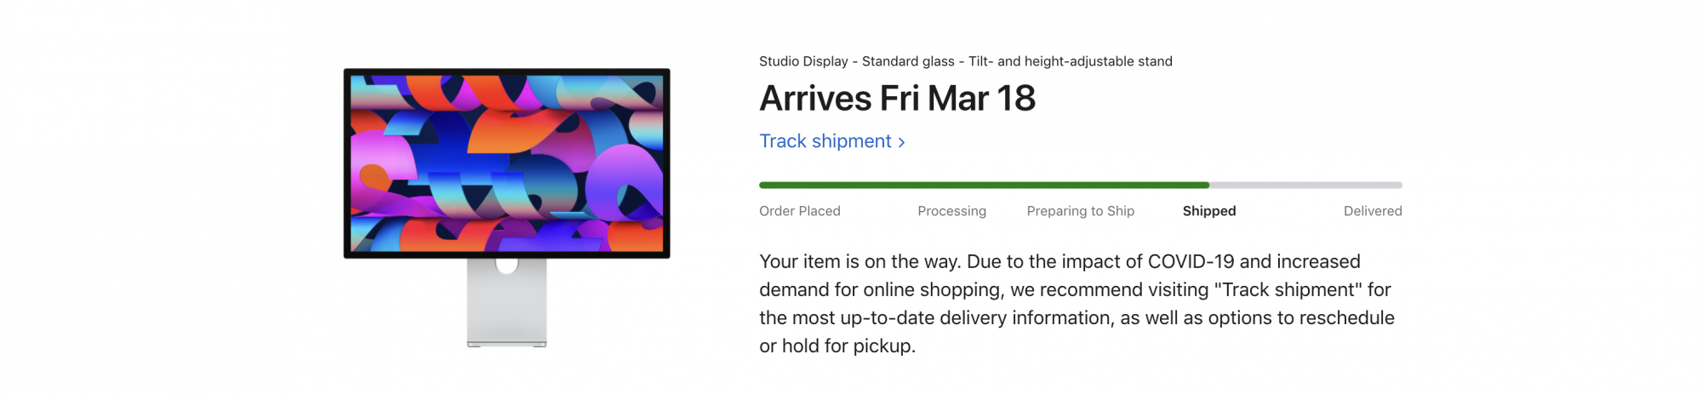The width and height of the screenshot is (1702, 394).
Task: Click the base foot of the display stand
Action: pos(506,344)
